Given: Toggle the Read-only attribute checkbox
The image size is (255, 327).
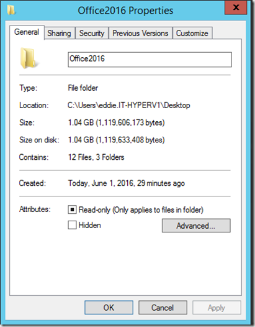Looking at the screenshot, I should [72, 210].
